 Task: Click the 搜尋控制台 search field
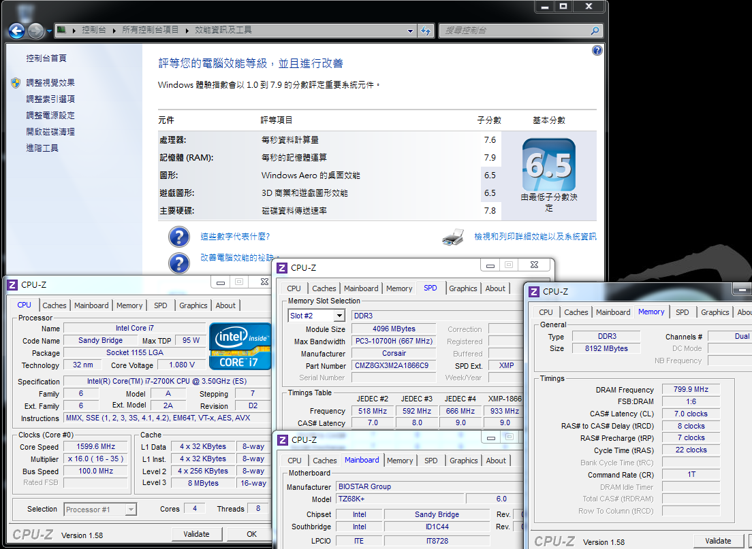pyautogui.click(x=514, y=31)
